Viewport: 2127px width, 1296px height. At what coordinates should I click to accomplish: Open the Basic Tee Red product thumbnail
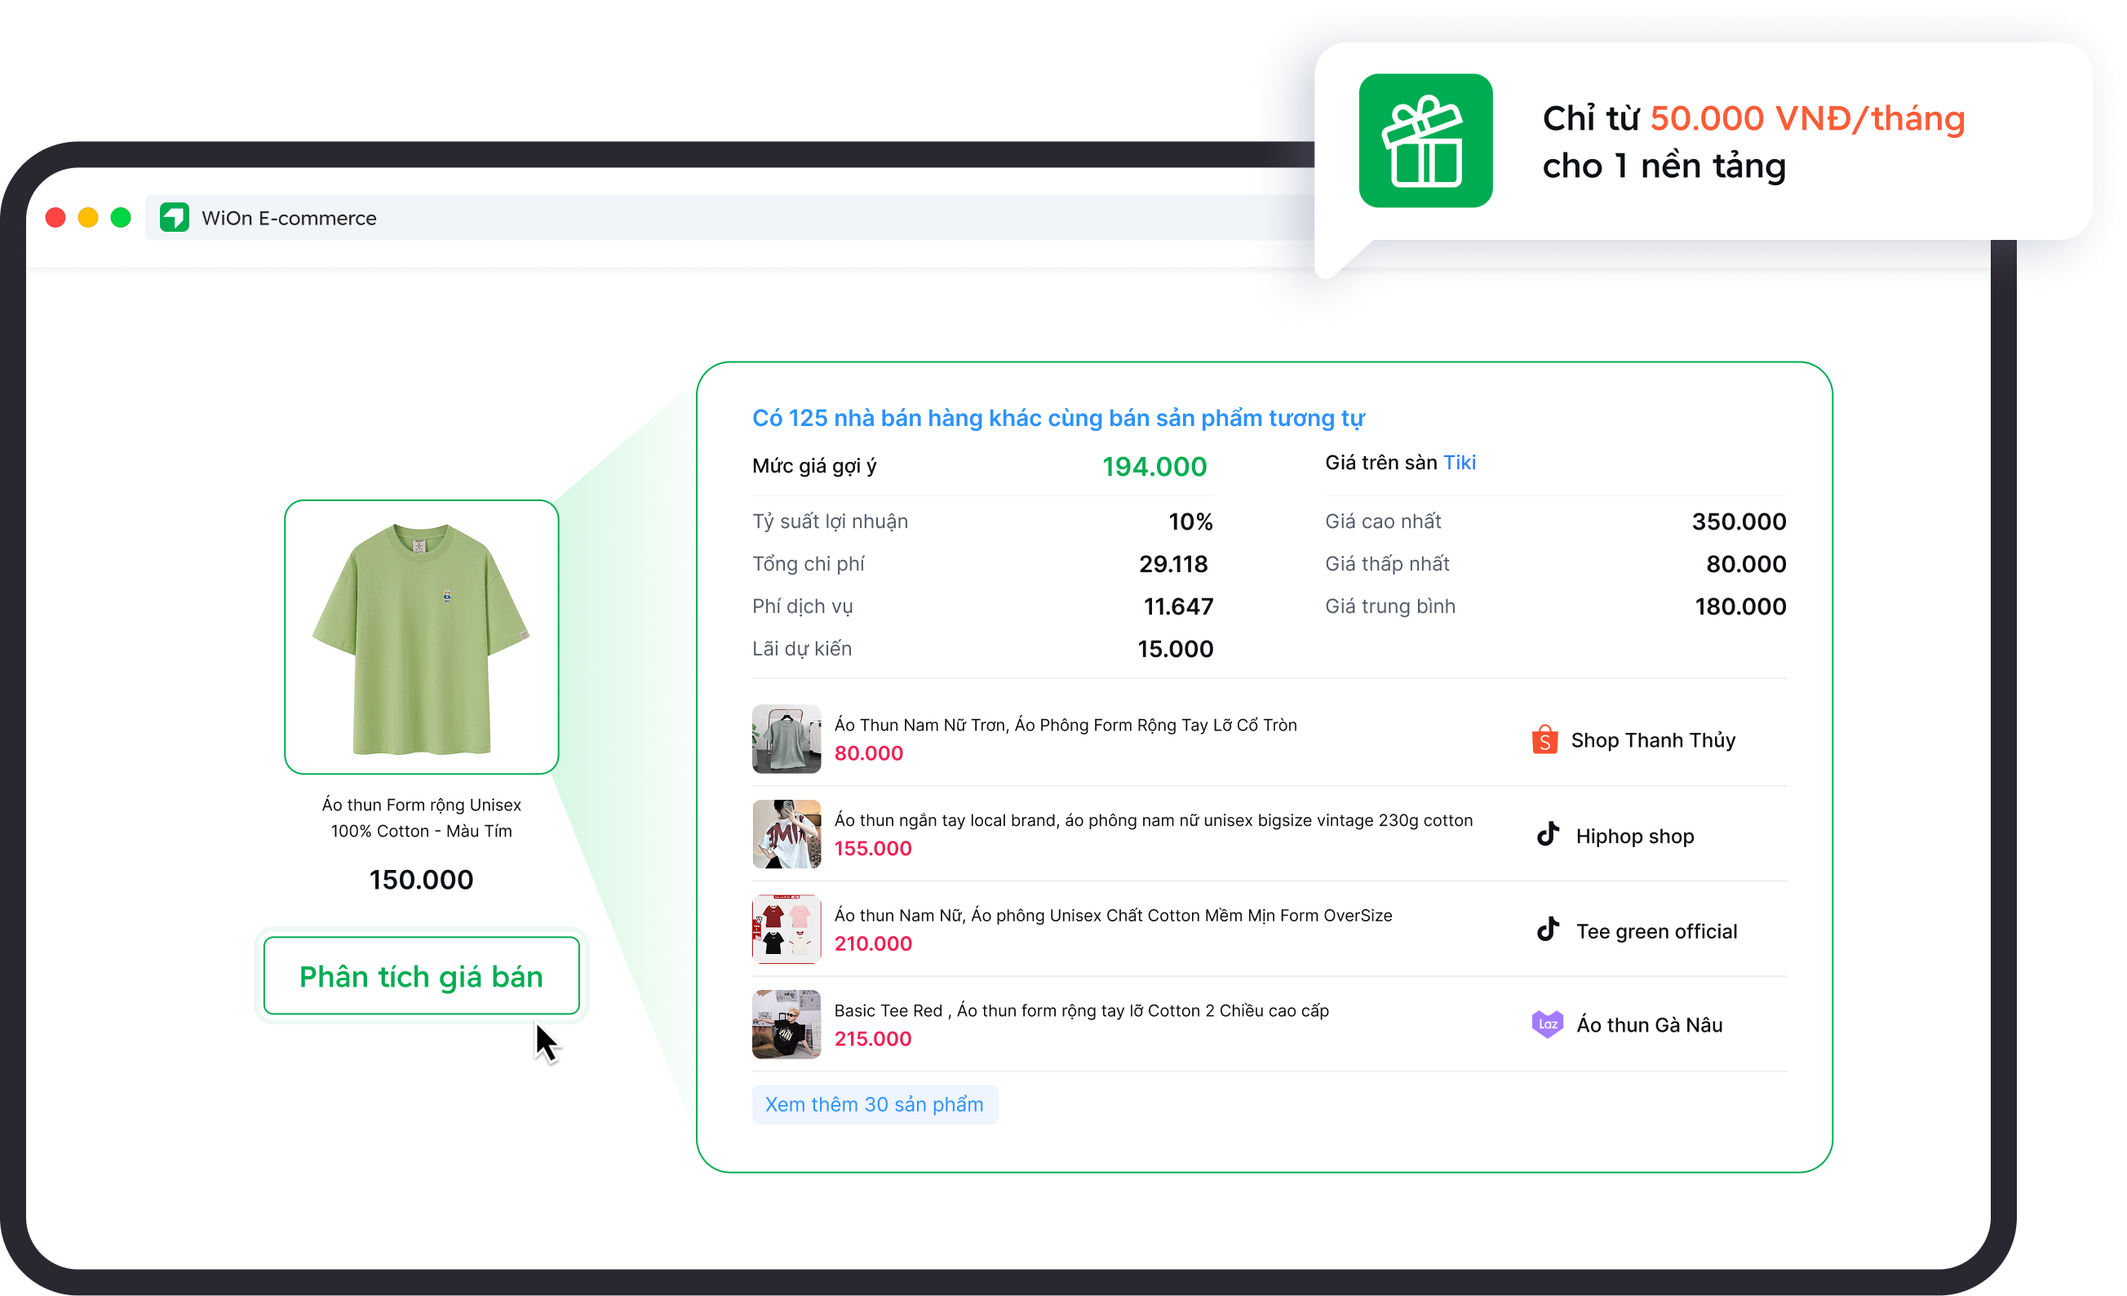pos(786,1024)
